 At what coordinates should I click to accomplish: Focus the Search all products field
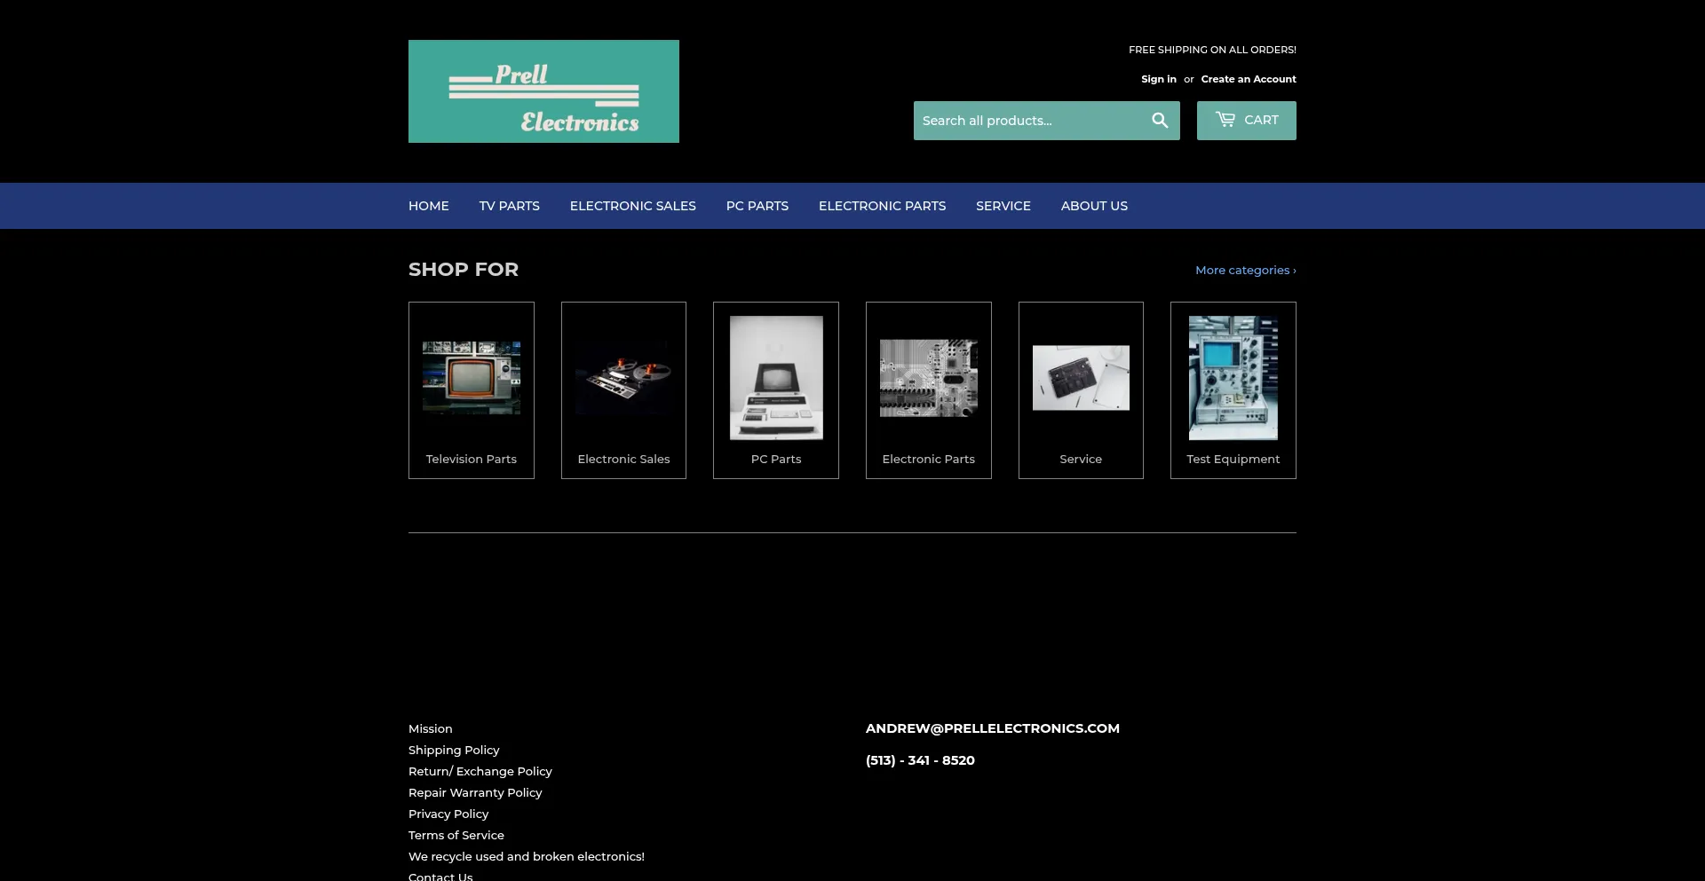pos(1028,121)
